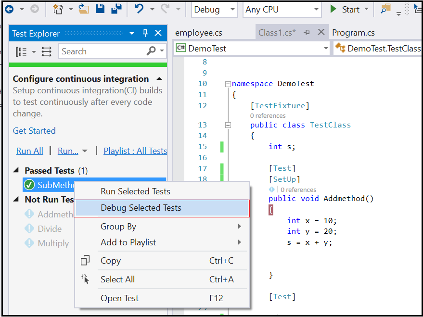Open the Any CPU platform dropdown
The width and height of the screenshot is (423, 317).
point(281,9)
